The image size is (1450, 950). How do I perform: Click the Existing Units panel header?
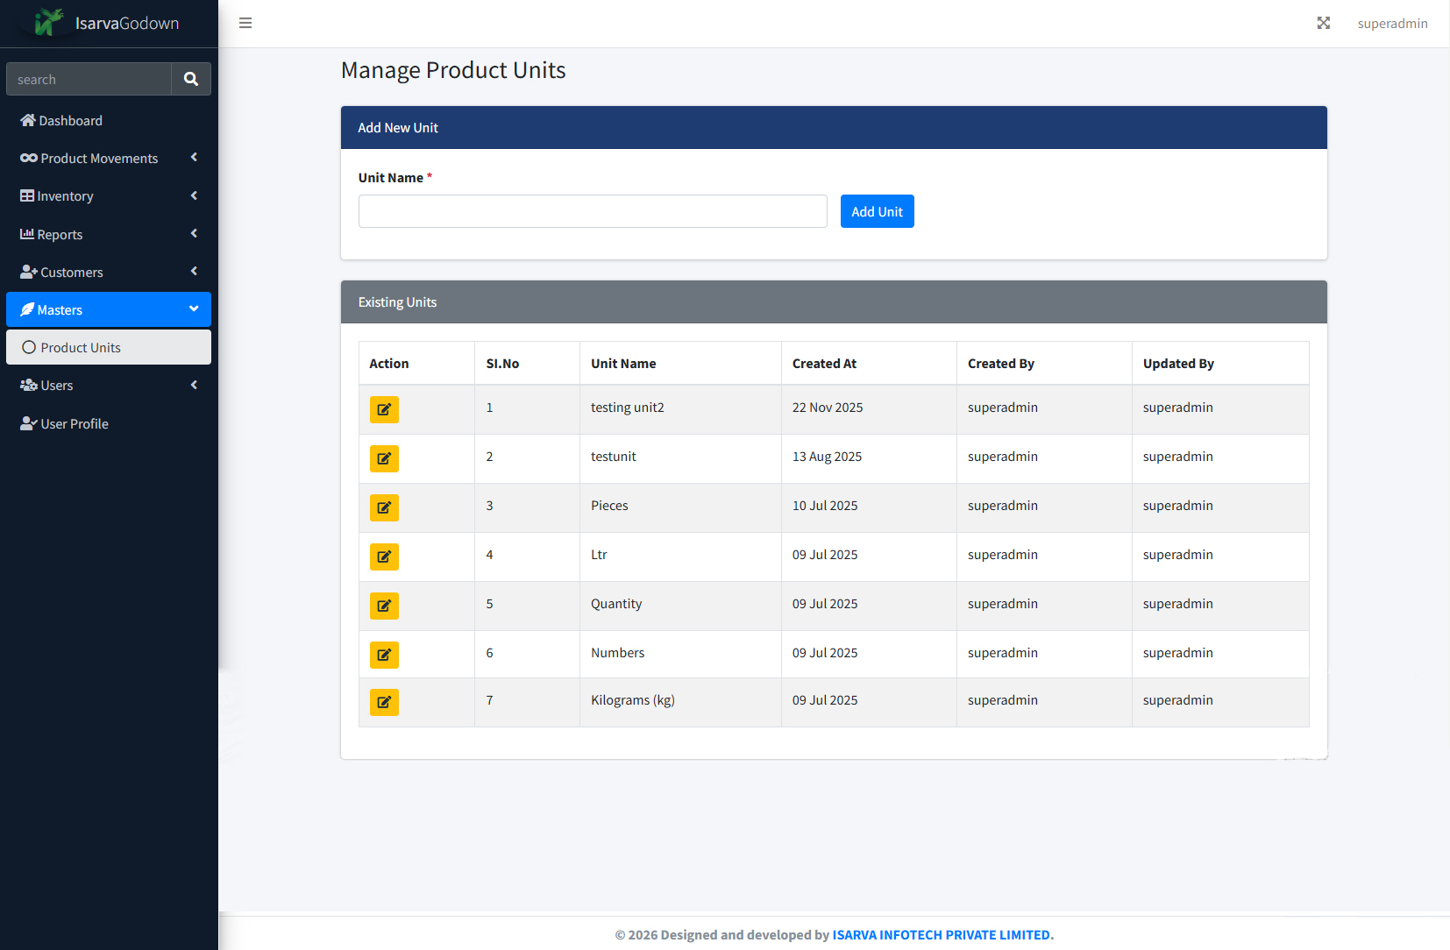click(x=834, y=302)
